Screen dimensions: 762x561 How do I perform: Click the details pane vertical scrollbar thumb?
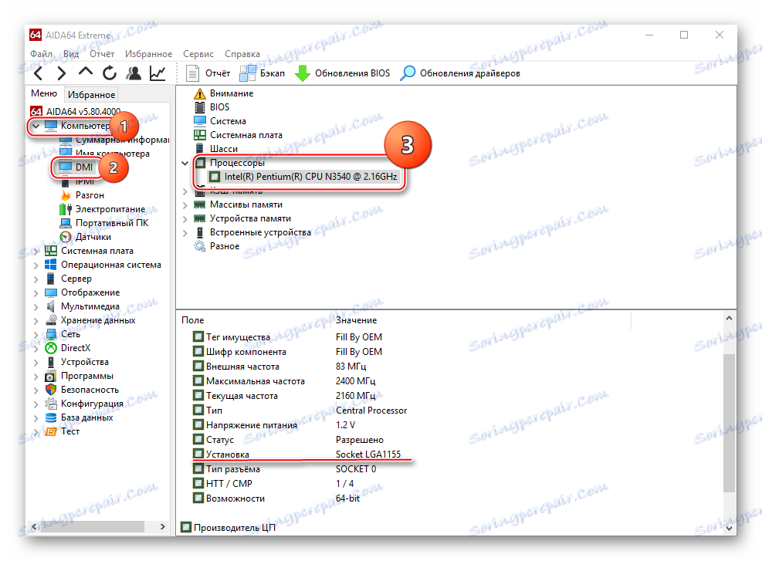tap(729, 423)
